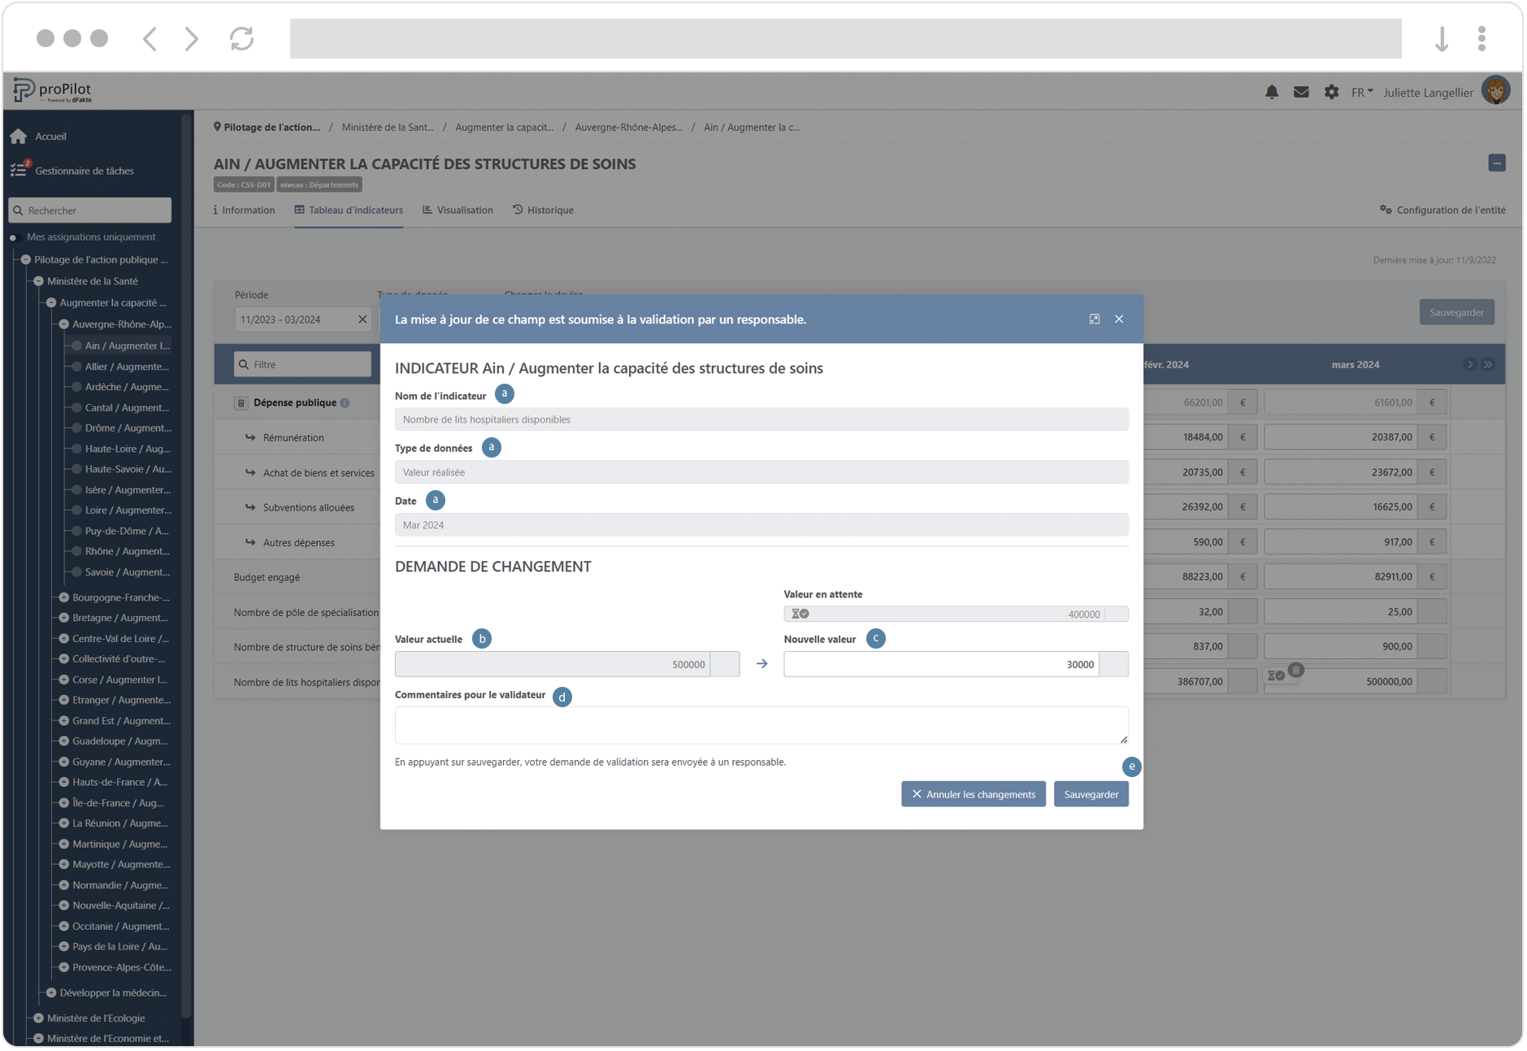Open the FR language dropdown
Image resolution: width=1527 pixels, height=1051 pixels.
[x=1361, y=93]
